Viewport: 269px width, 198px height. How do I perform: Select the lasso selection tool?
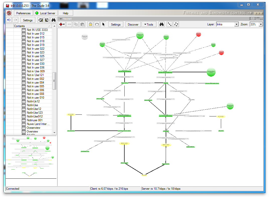[97, 24]
